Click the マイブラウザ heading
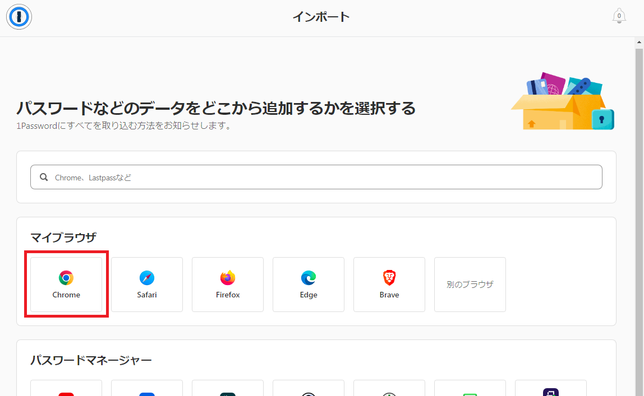Viewport: 644px width, 396px height. (x=63, y=237)
